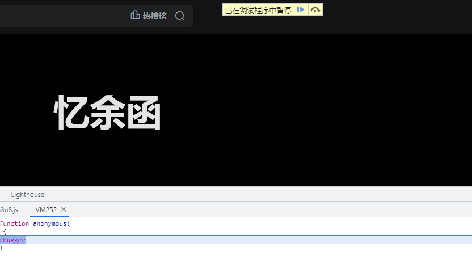Place cursor on the opening brace line
Viewport: 472px width, 263px height.
[x=5, y=232]
